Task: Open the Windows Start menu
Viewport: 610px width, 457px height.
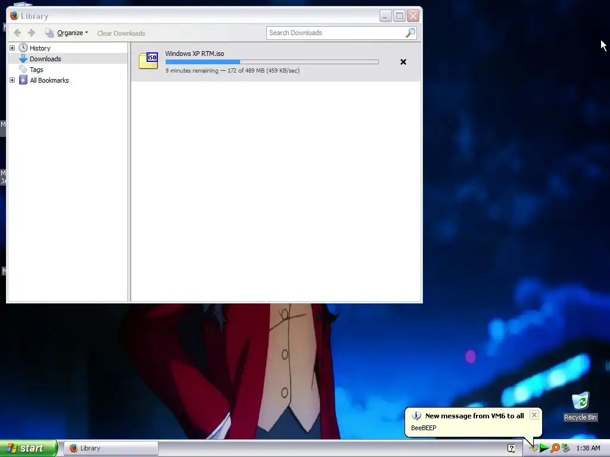Action: [29, 448]
